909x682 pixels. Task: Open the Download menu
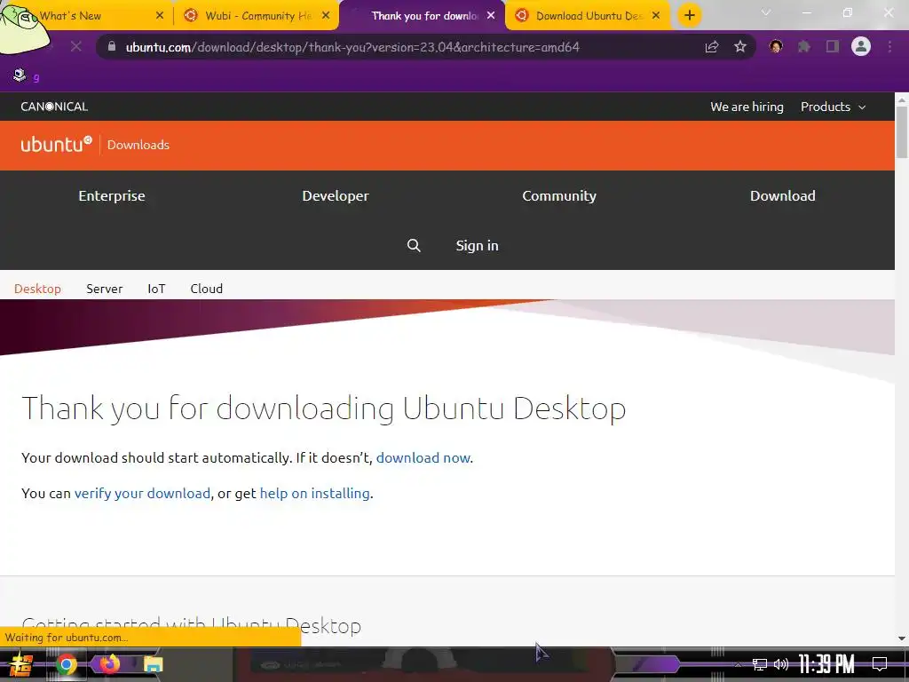click(x=783, y=195)
